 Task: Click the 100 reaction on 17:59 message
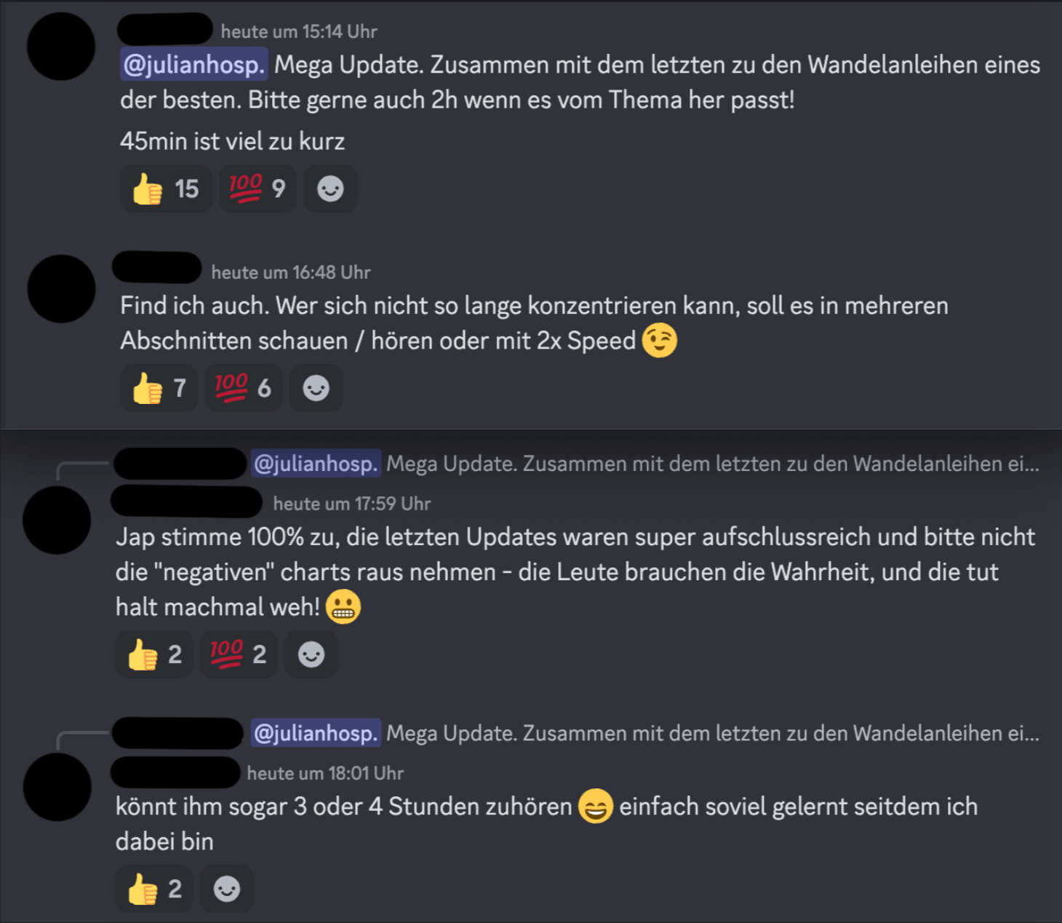pos(239,654)
